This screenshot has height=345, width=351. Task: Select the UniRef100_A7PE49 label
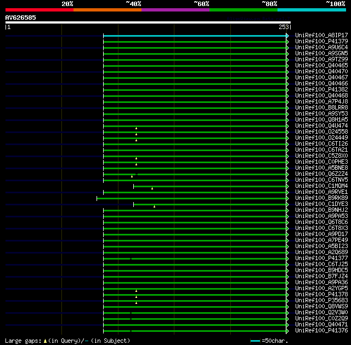(x=321, y=240)
